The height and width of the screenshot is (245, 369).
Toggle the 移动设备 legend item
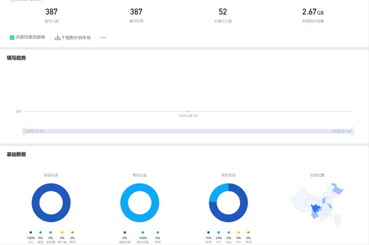pyautogui.click(x=143, y=233)
